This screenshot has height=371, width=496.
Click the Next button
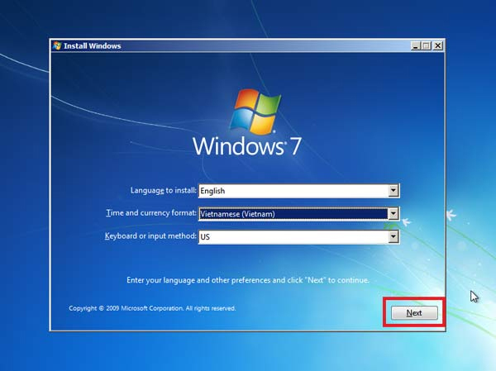point(414,313)
